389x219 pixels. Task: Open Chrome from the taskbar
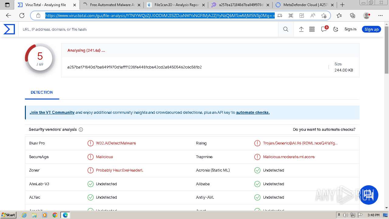tap(55, 215)
